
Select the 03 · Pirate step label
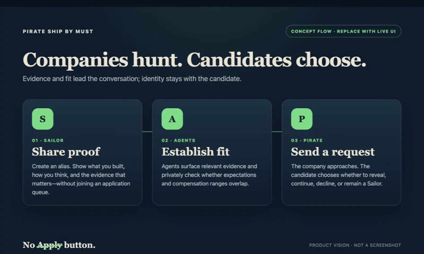pyautogui.click(x=307, y=140)
